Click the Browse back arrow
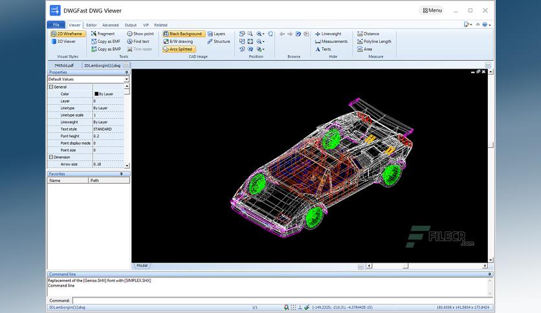Screen dimensions: 541x313 282,34
